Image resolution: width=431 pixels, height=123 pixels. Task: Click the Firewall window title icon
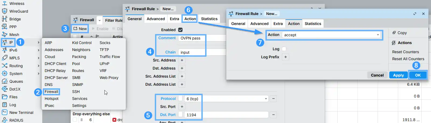75,20
